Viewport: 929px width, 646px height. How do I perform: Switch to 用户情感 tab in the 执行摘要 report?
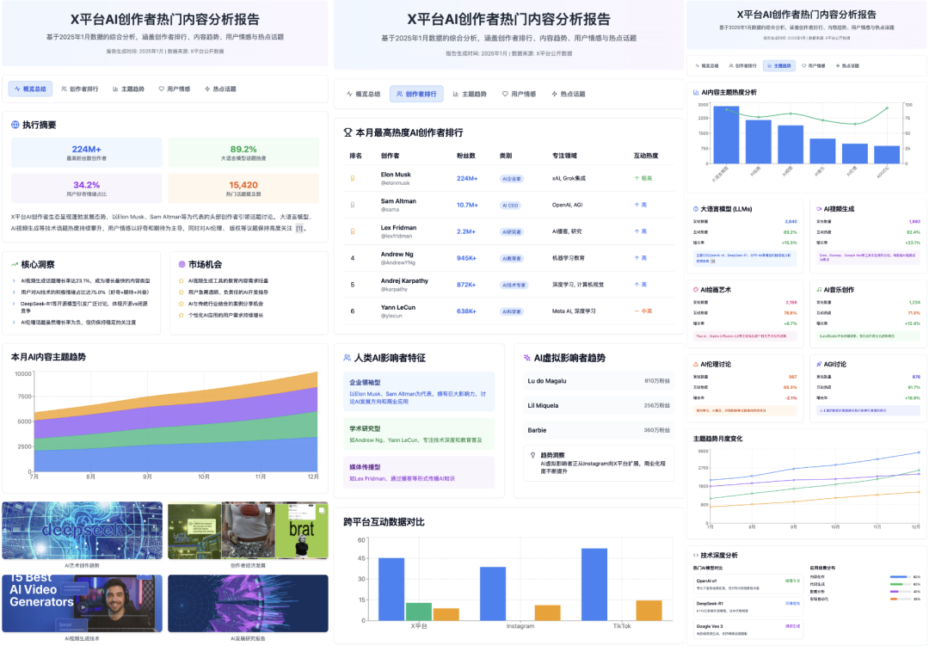tap(174, 89)
